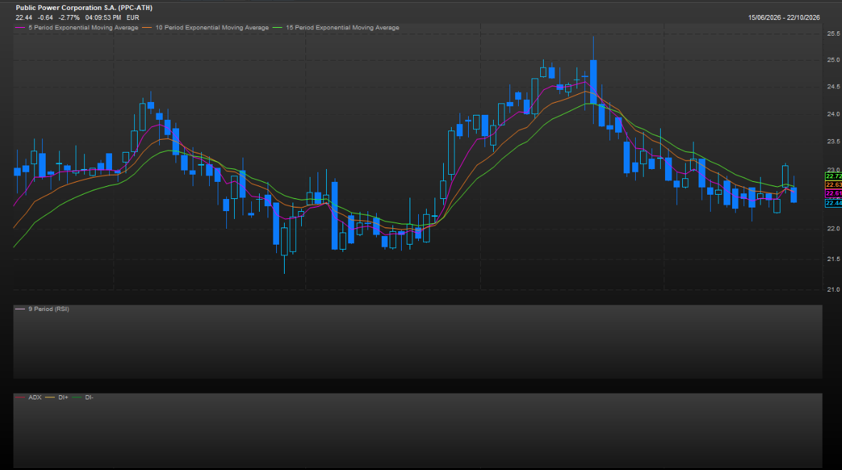Click the 21.0 price axis label
The image size is (842, 470).
pyautogui.click(x=833, y=290)
